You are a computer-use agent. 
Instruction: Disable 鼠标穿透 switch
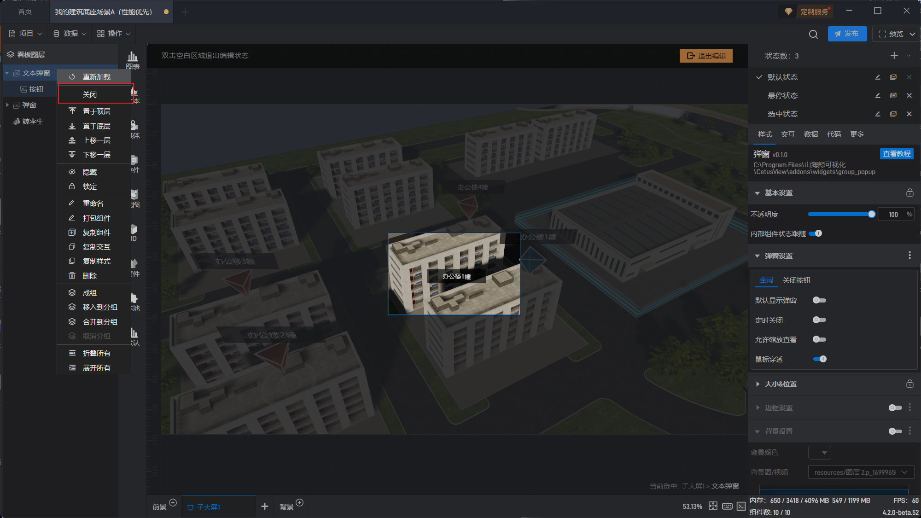pyautogui.click(x=820, y=359)
